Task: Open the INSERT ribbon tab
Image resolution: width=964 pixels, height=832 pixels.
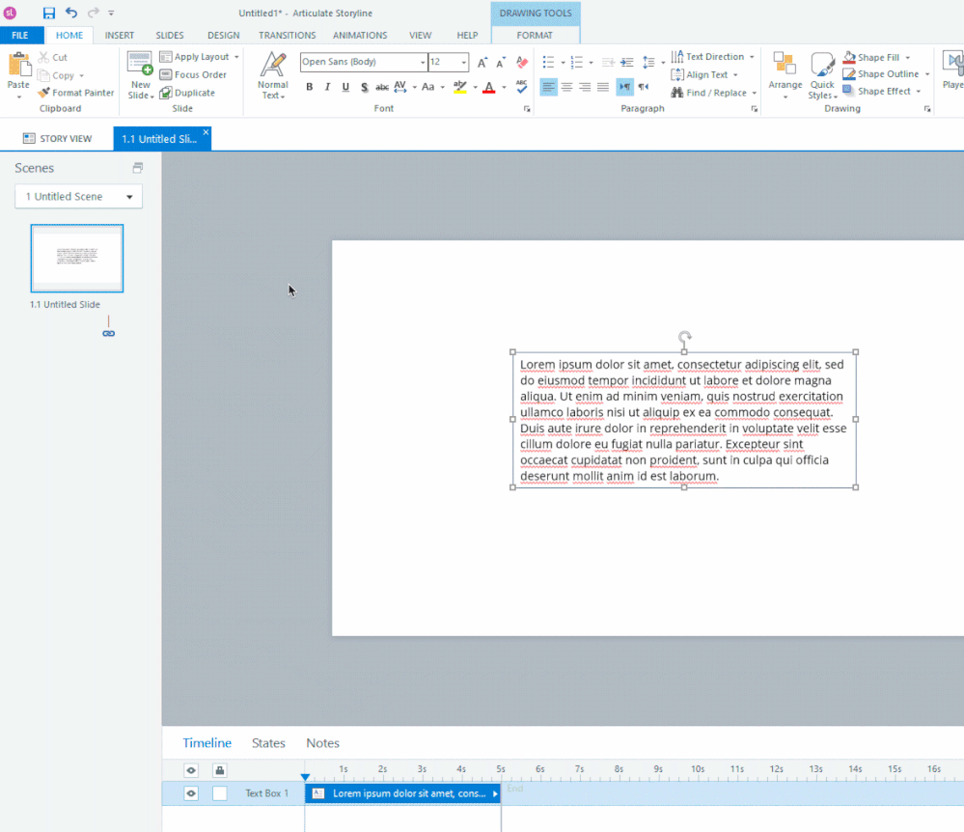Action: 120,36
